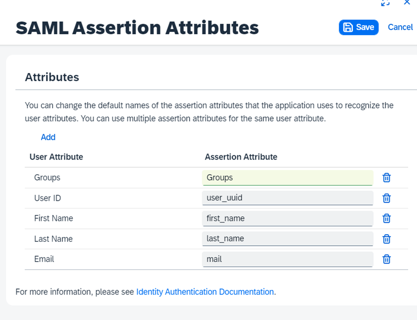Open Identity Authentication Documentation link
Image resolution: width=417 pixels, height=320 pixels.
(205, 292)
